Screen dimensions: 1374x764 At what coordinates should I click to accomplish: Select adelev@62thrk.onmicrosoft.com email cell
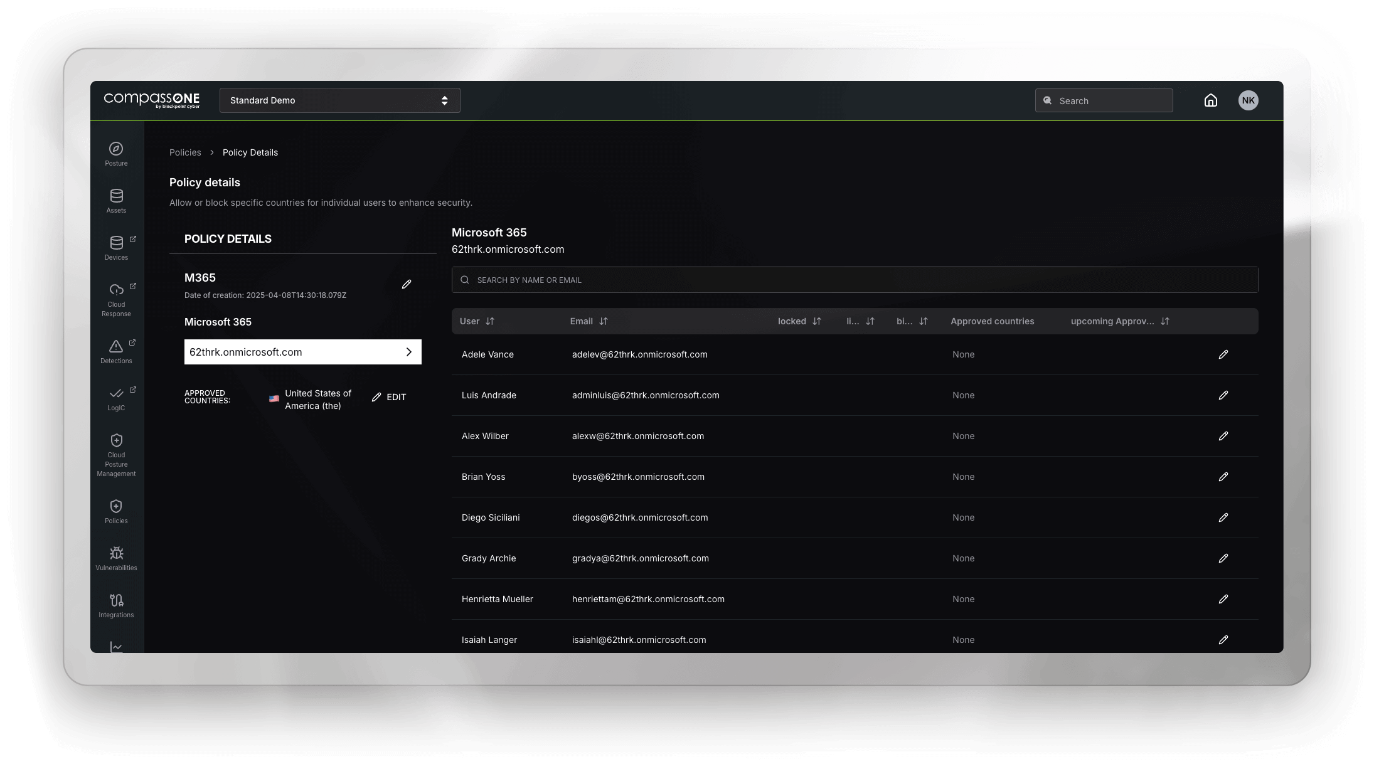coord(640,354)
